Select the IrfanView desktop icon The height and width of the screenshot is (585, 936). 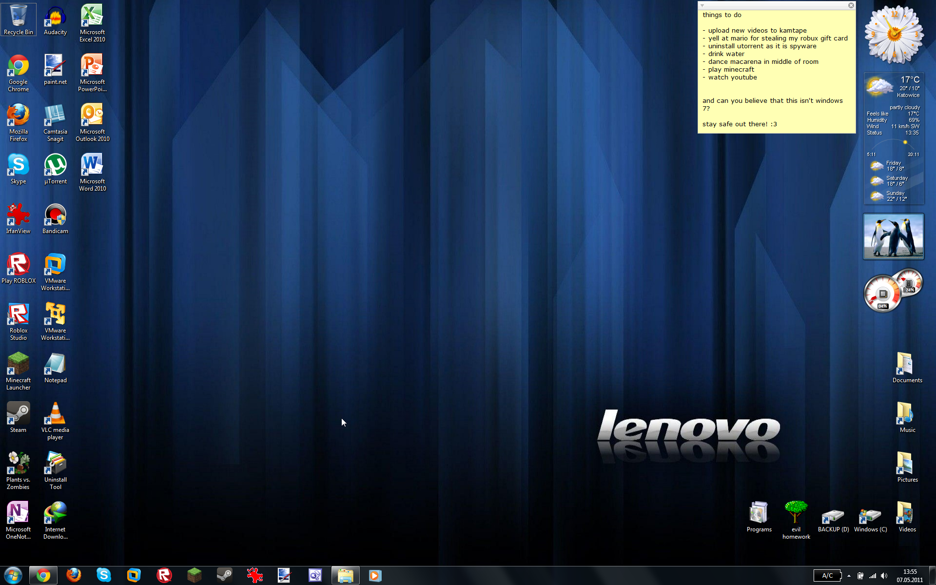18,218
